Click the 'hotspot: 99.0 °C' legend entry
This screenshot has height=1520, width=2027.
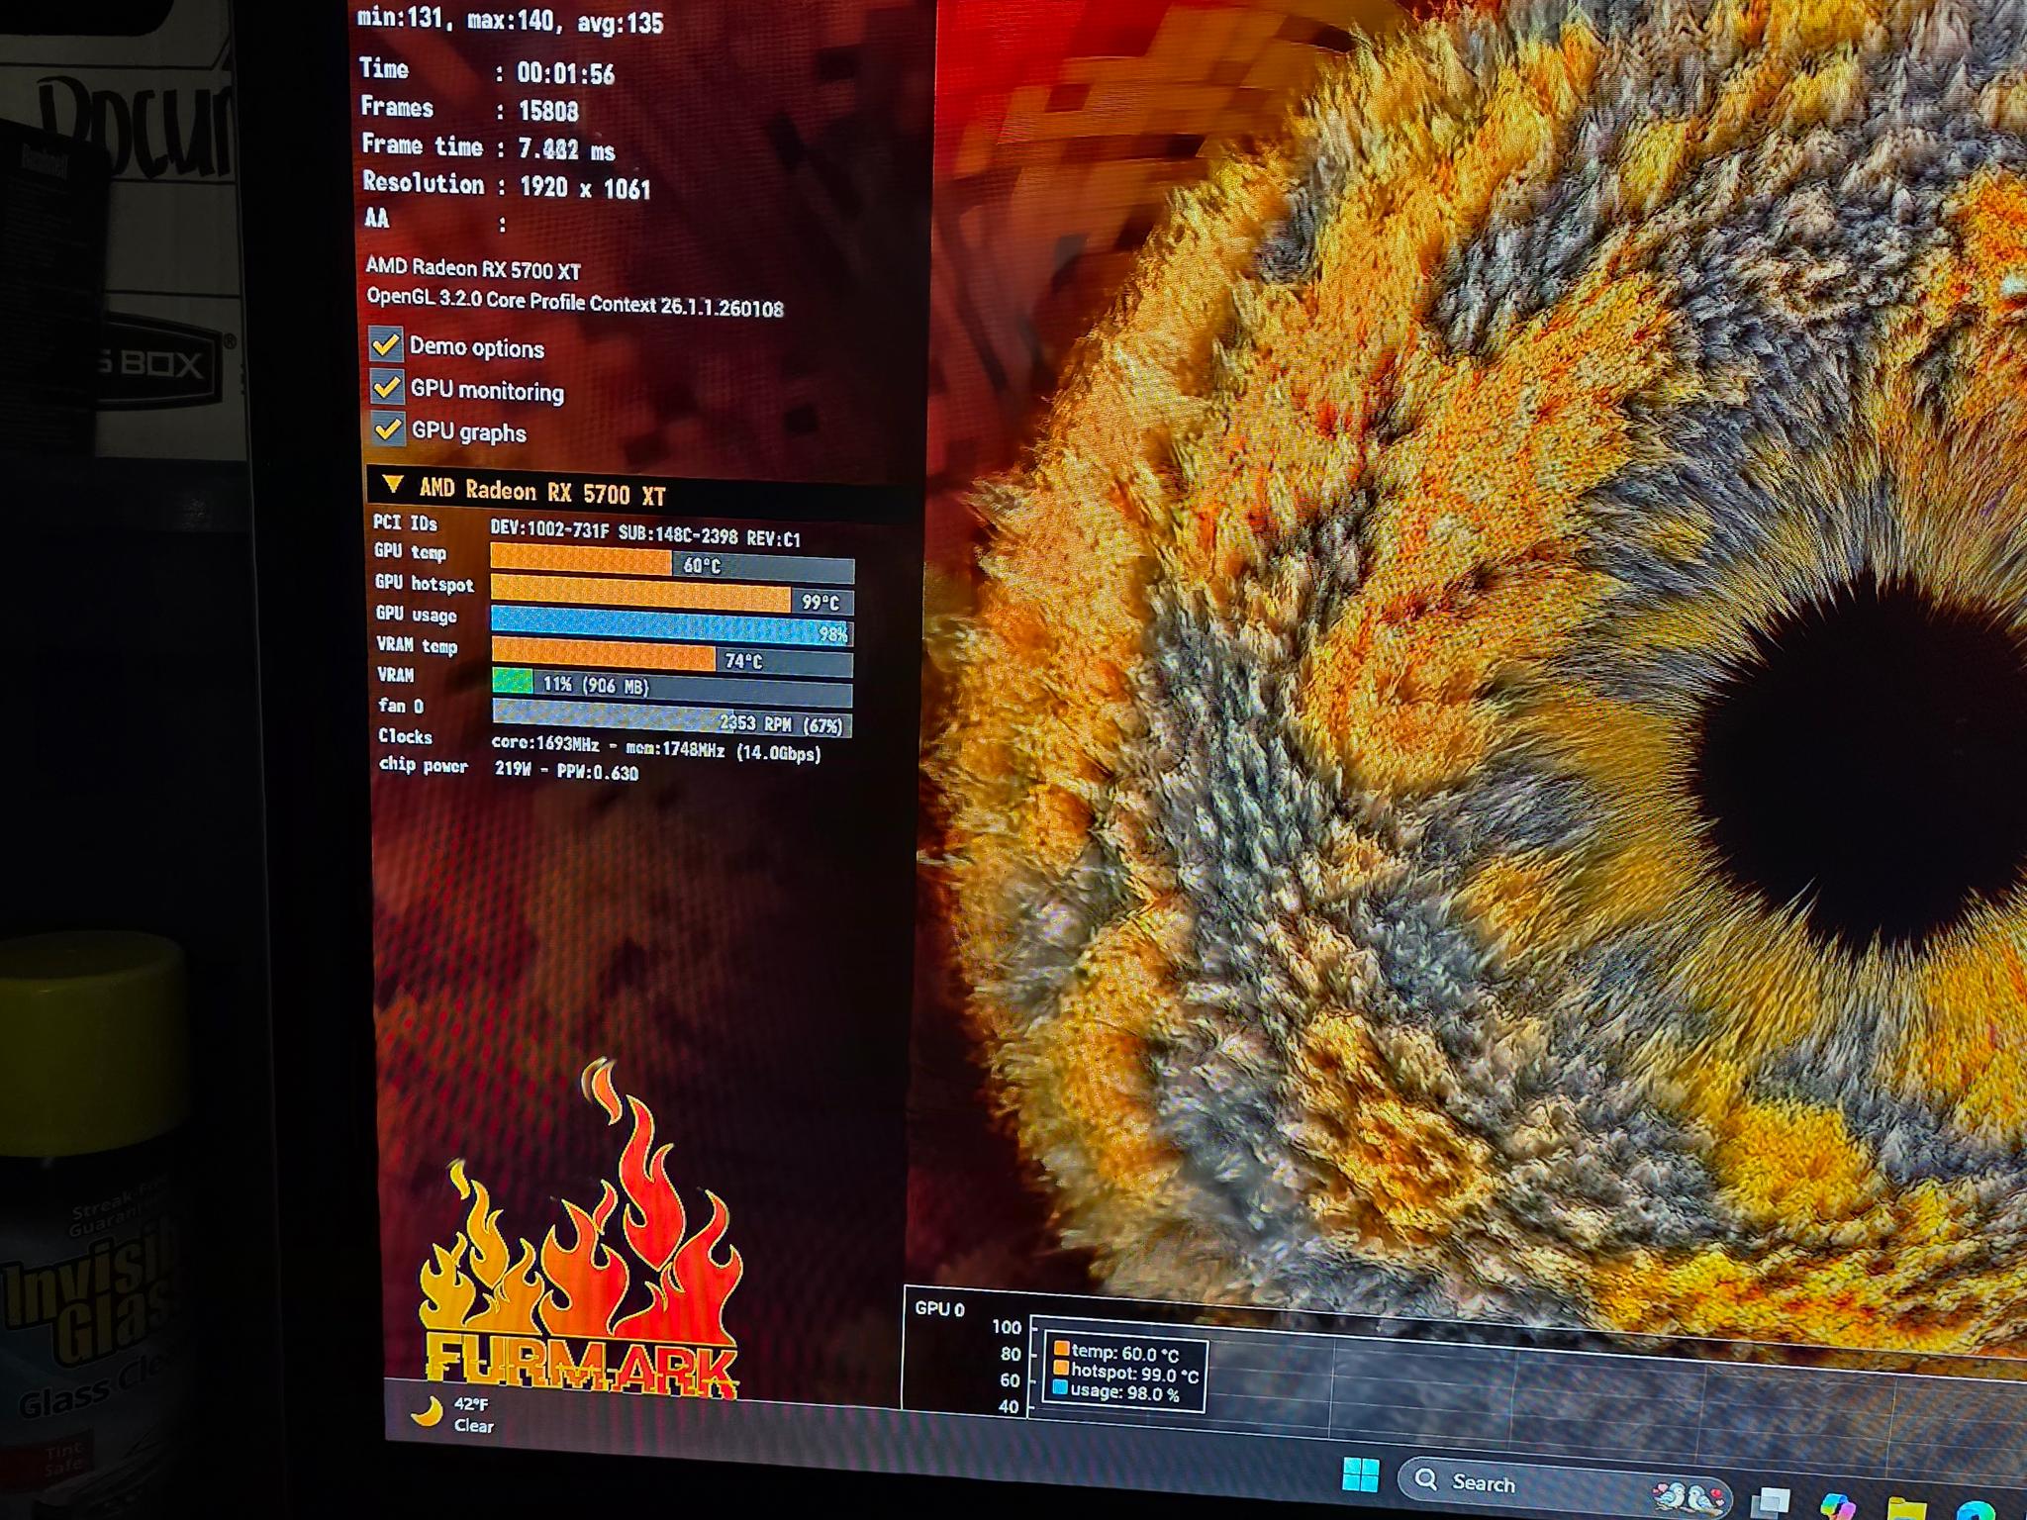[x=1125, y=1372]
